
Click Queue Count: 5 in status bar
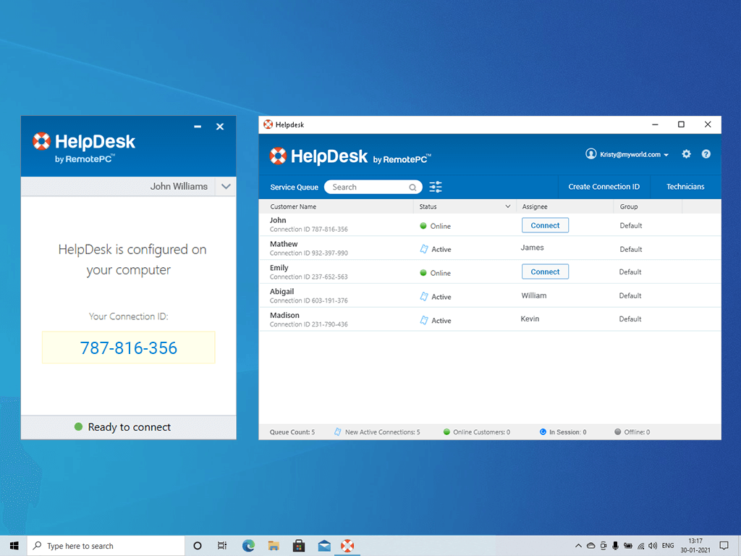tap(292, 432)
